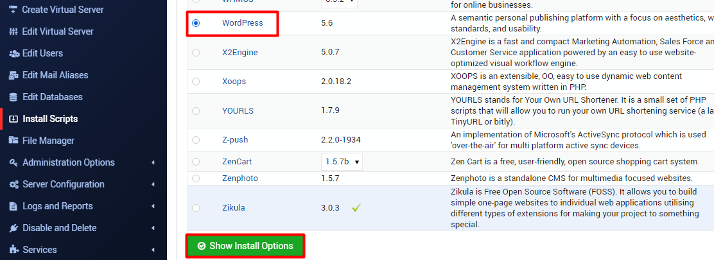The image size is (714, 260).
Task: Open the WordPress script link
Action: point(242,22)
